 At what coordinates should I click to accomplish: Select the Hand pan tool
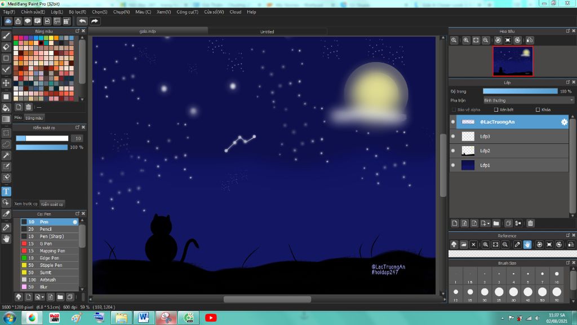pos(6,239)
